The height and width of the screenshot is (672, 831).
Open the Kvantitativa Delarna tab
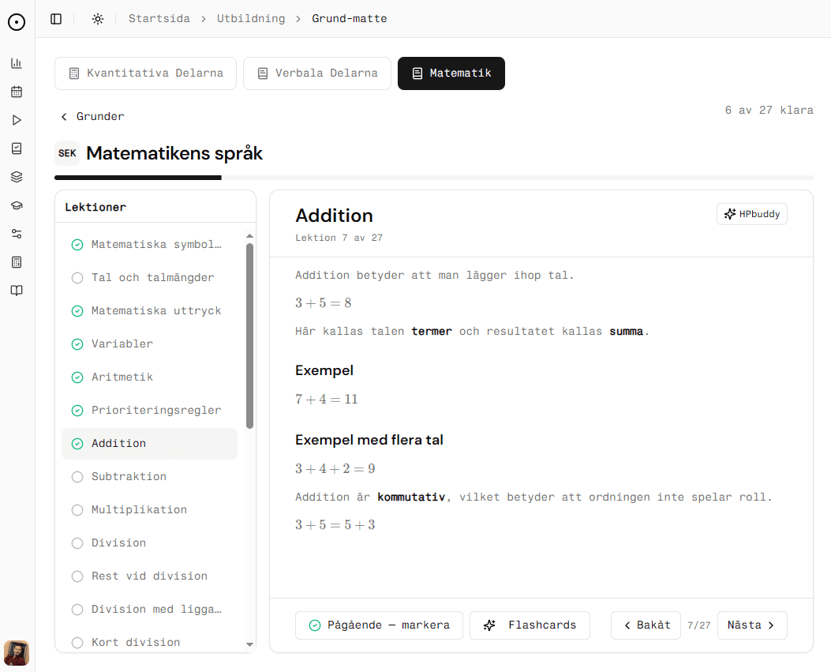coord(145,73)
